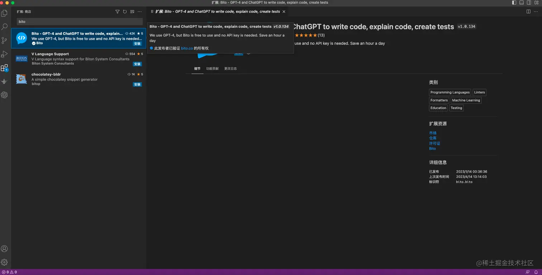
Task: Open the 市场 marketplace link
Action: click(x=433, y=133)
